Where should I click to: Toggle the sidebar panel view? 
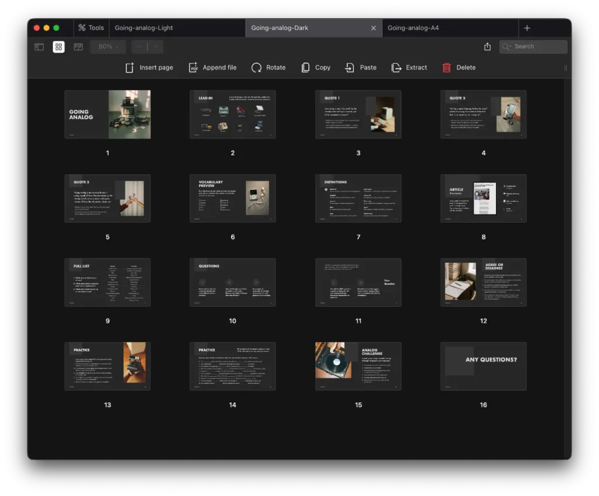pos(39,47)
